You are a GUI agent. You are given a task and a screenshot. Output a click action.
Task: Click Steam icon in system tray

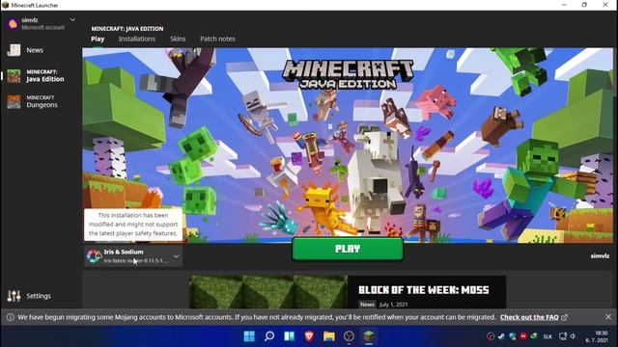click(x=501, y=336)
